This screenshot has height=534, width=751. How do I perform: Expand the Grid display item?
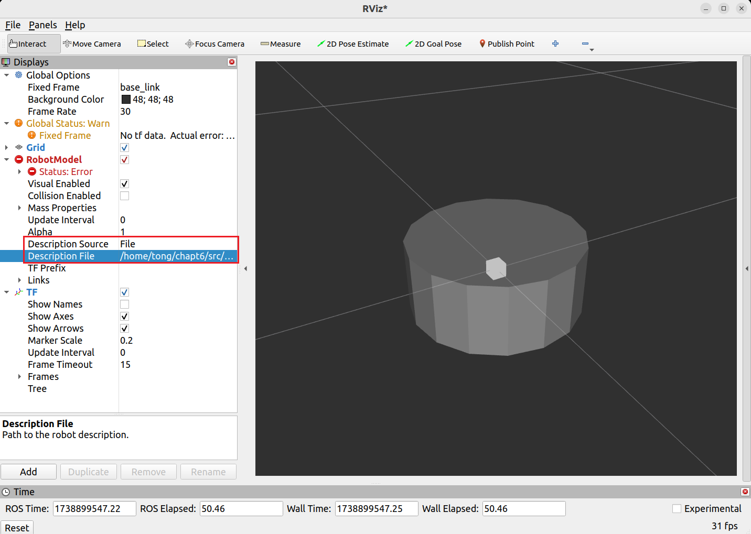coord(7,148)
